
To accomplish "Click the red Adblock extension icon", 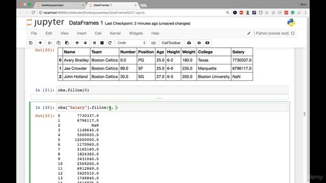I will 241,13.
